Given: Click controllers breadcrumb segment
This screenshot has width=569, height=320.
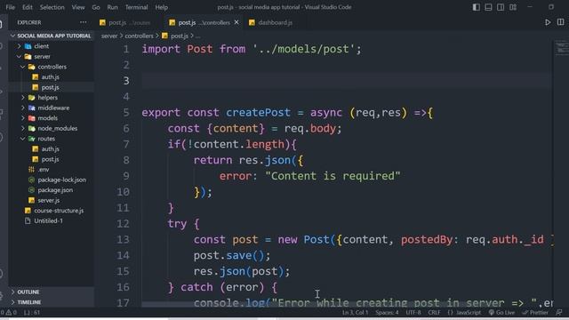Looking at the screenshot, I should pos(139,36).
